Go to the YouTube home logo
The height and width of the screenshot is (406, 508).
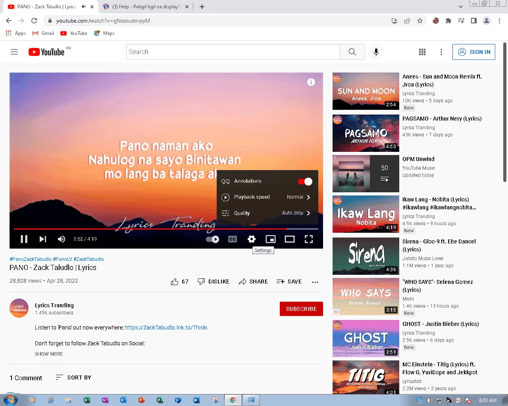click(46, 52)
